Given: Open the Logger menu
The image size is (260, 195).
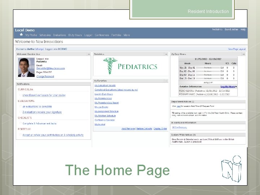Looking at the screenshot, I should pyautogui.click(x=88, y=35).
